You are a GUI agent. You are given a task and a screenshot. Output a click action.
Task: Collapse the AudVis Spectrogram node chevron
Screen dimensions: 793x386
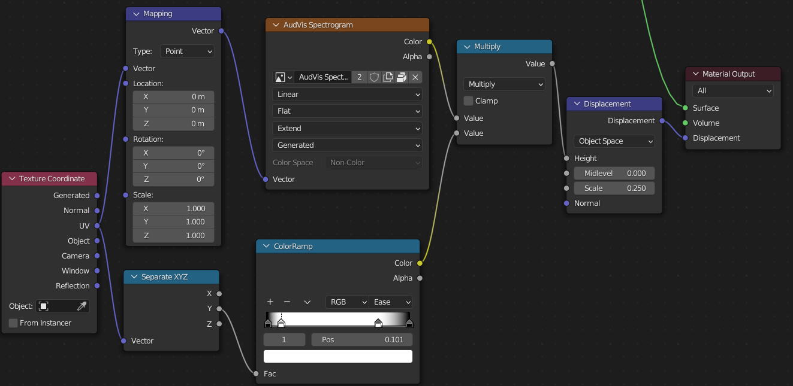click(276, 25)
